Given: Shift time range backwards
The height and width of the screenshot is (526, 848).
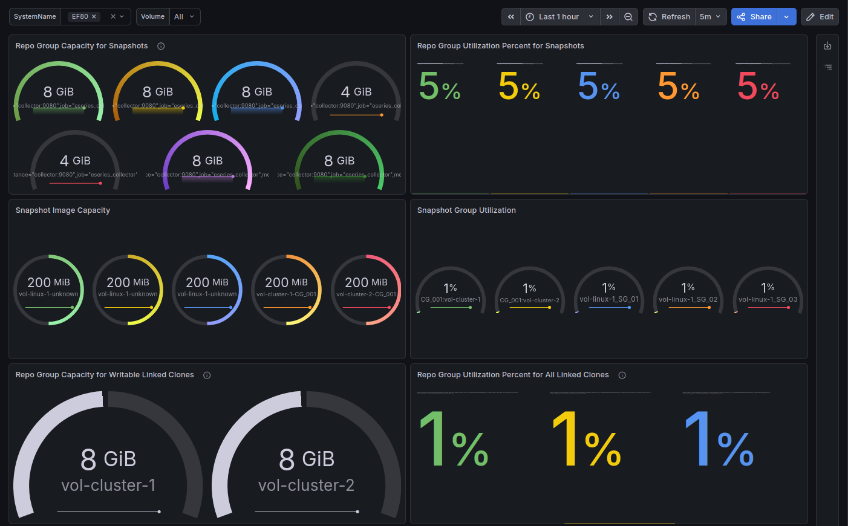Looking at the screenshot, I should point(511,17).
